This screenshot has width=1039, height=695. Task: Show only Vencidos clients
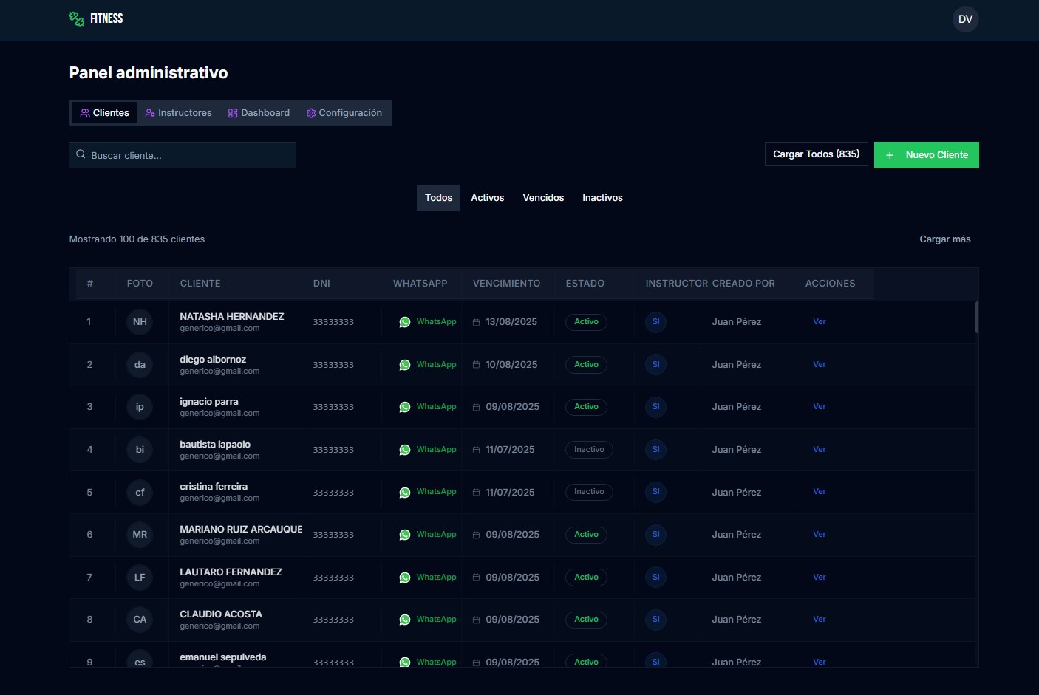click(x=543, y=198)
